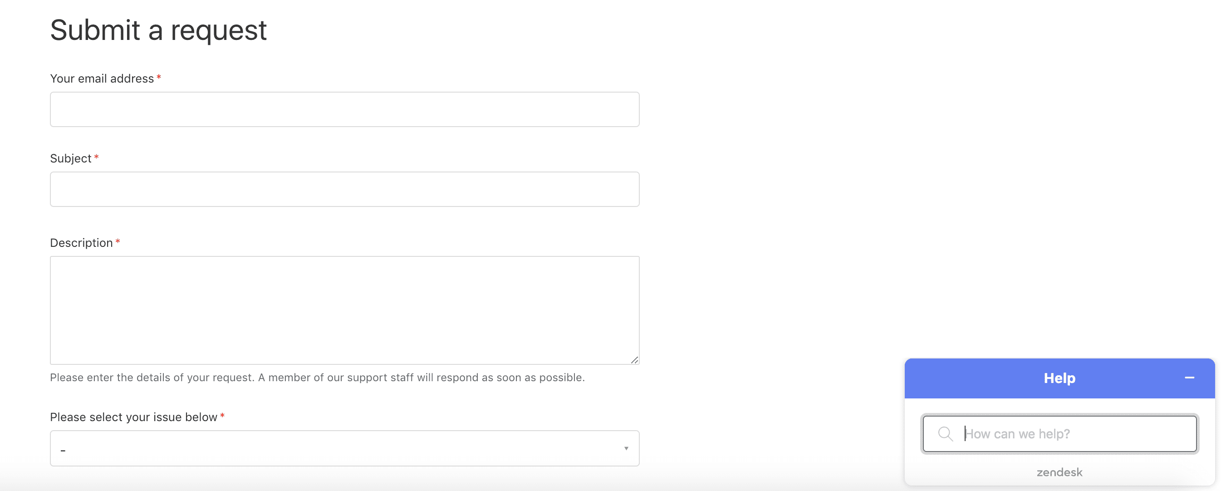The image size is (1226, 491).
Task: Click the "Description" field label
Action: pos(81,243)
